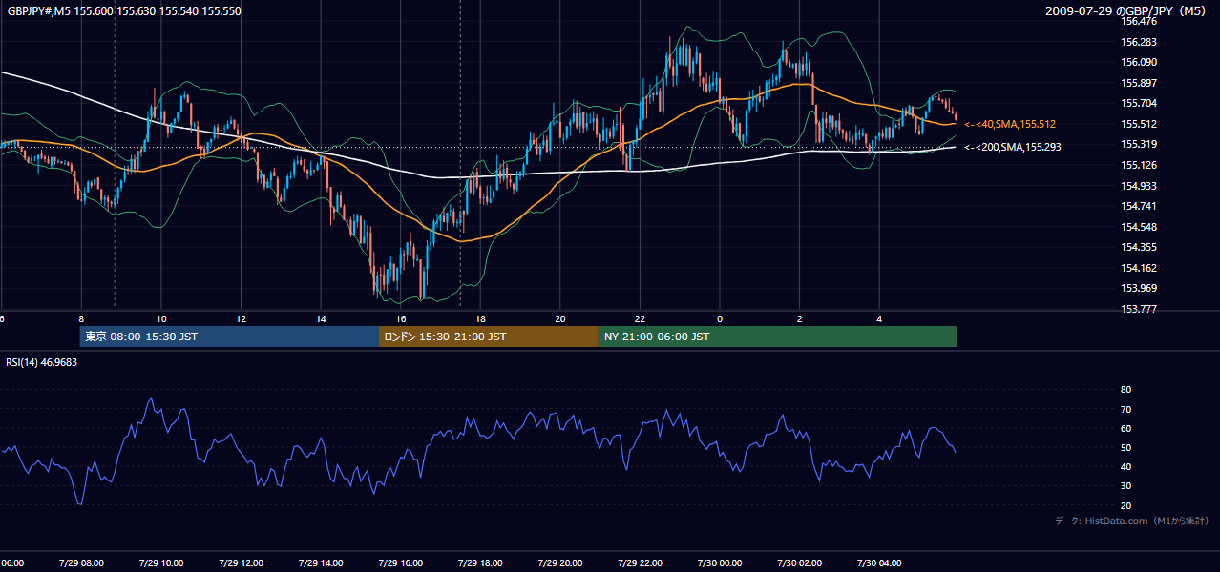Click the RSI 70 level label
Image resolution: width=1220 pixels, height=572 pixels.
click(1125, 409)
